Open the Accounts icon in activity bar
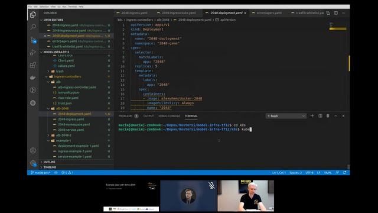Image resolution: width=378 pixels, height=213 pixels. 33,150
